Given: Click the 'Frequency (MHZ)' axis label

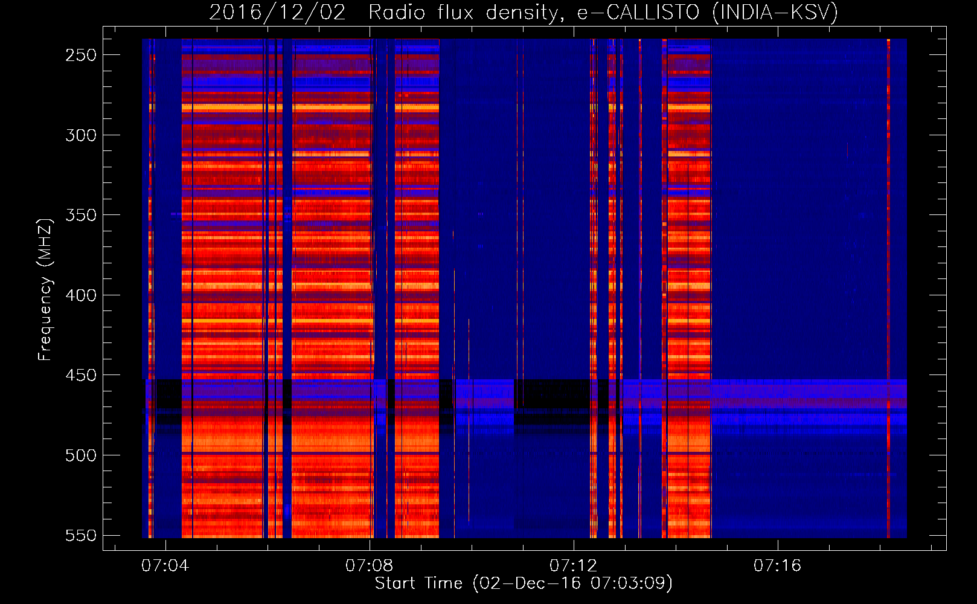Looking at the screenshot, I should [x=45, y=290].
